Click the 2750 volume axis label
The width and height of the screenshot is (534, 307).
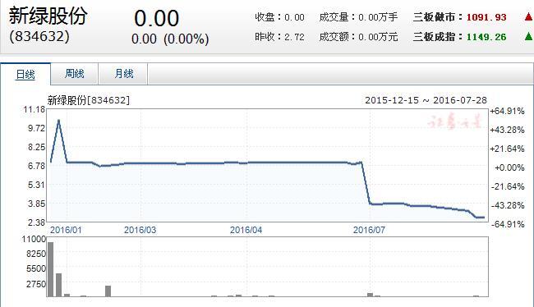(x=36, y=284)
